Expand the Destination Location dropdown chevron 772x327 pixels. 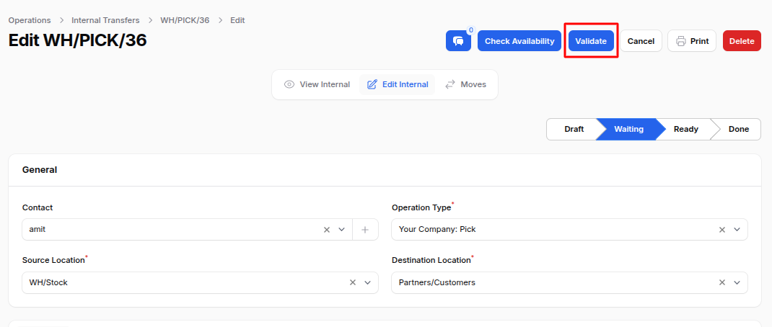coord(737,283)
